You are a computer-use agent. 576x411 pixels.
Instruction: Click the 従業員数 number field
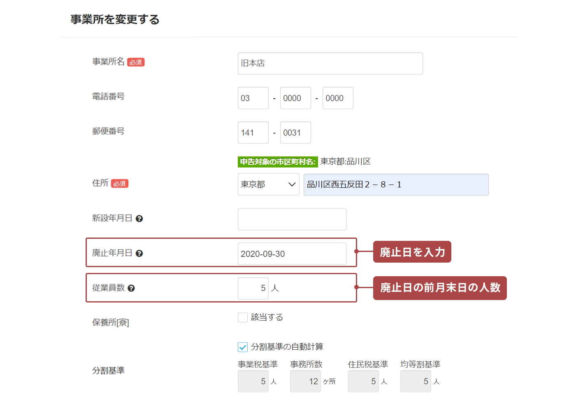coord(253,288)
